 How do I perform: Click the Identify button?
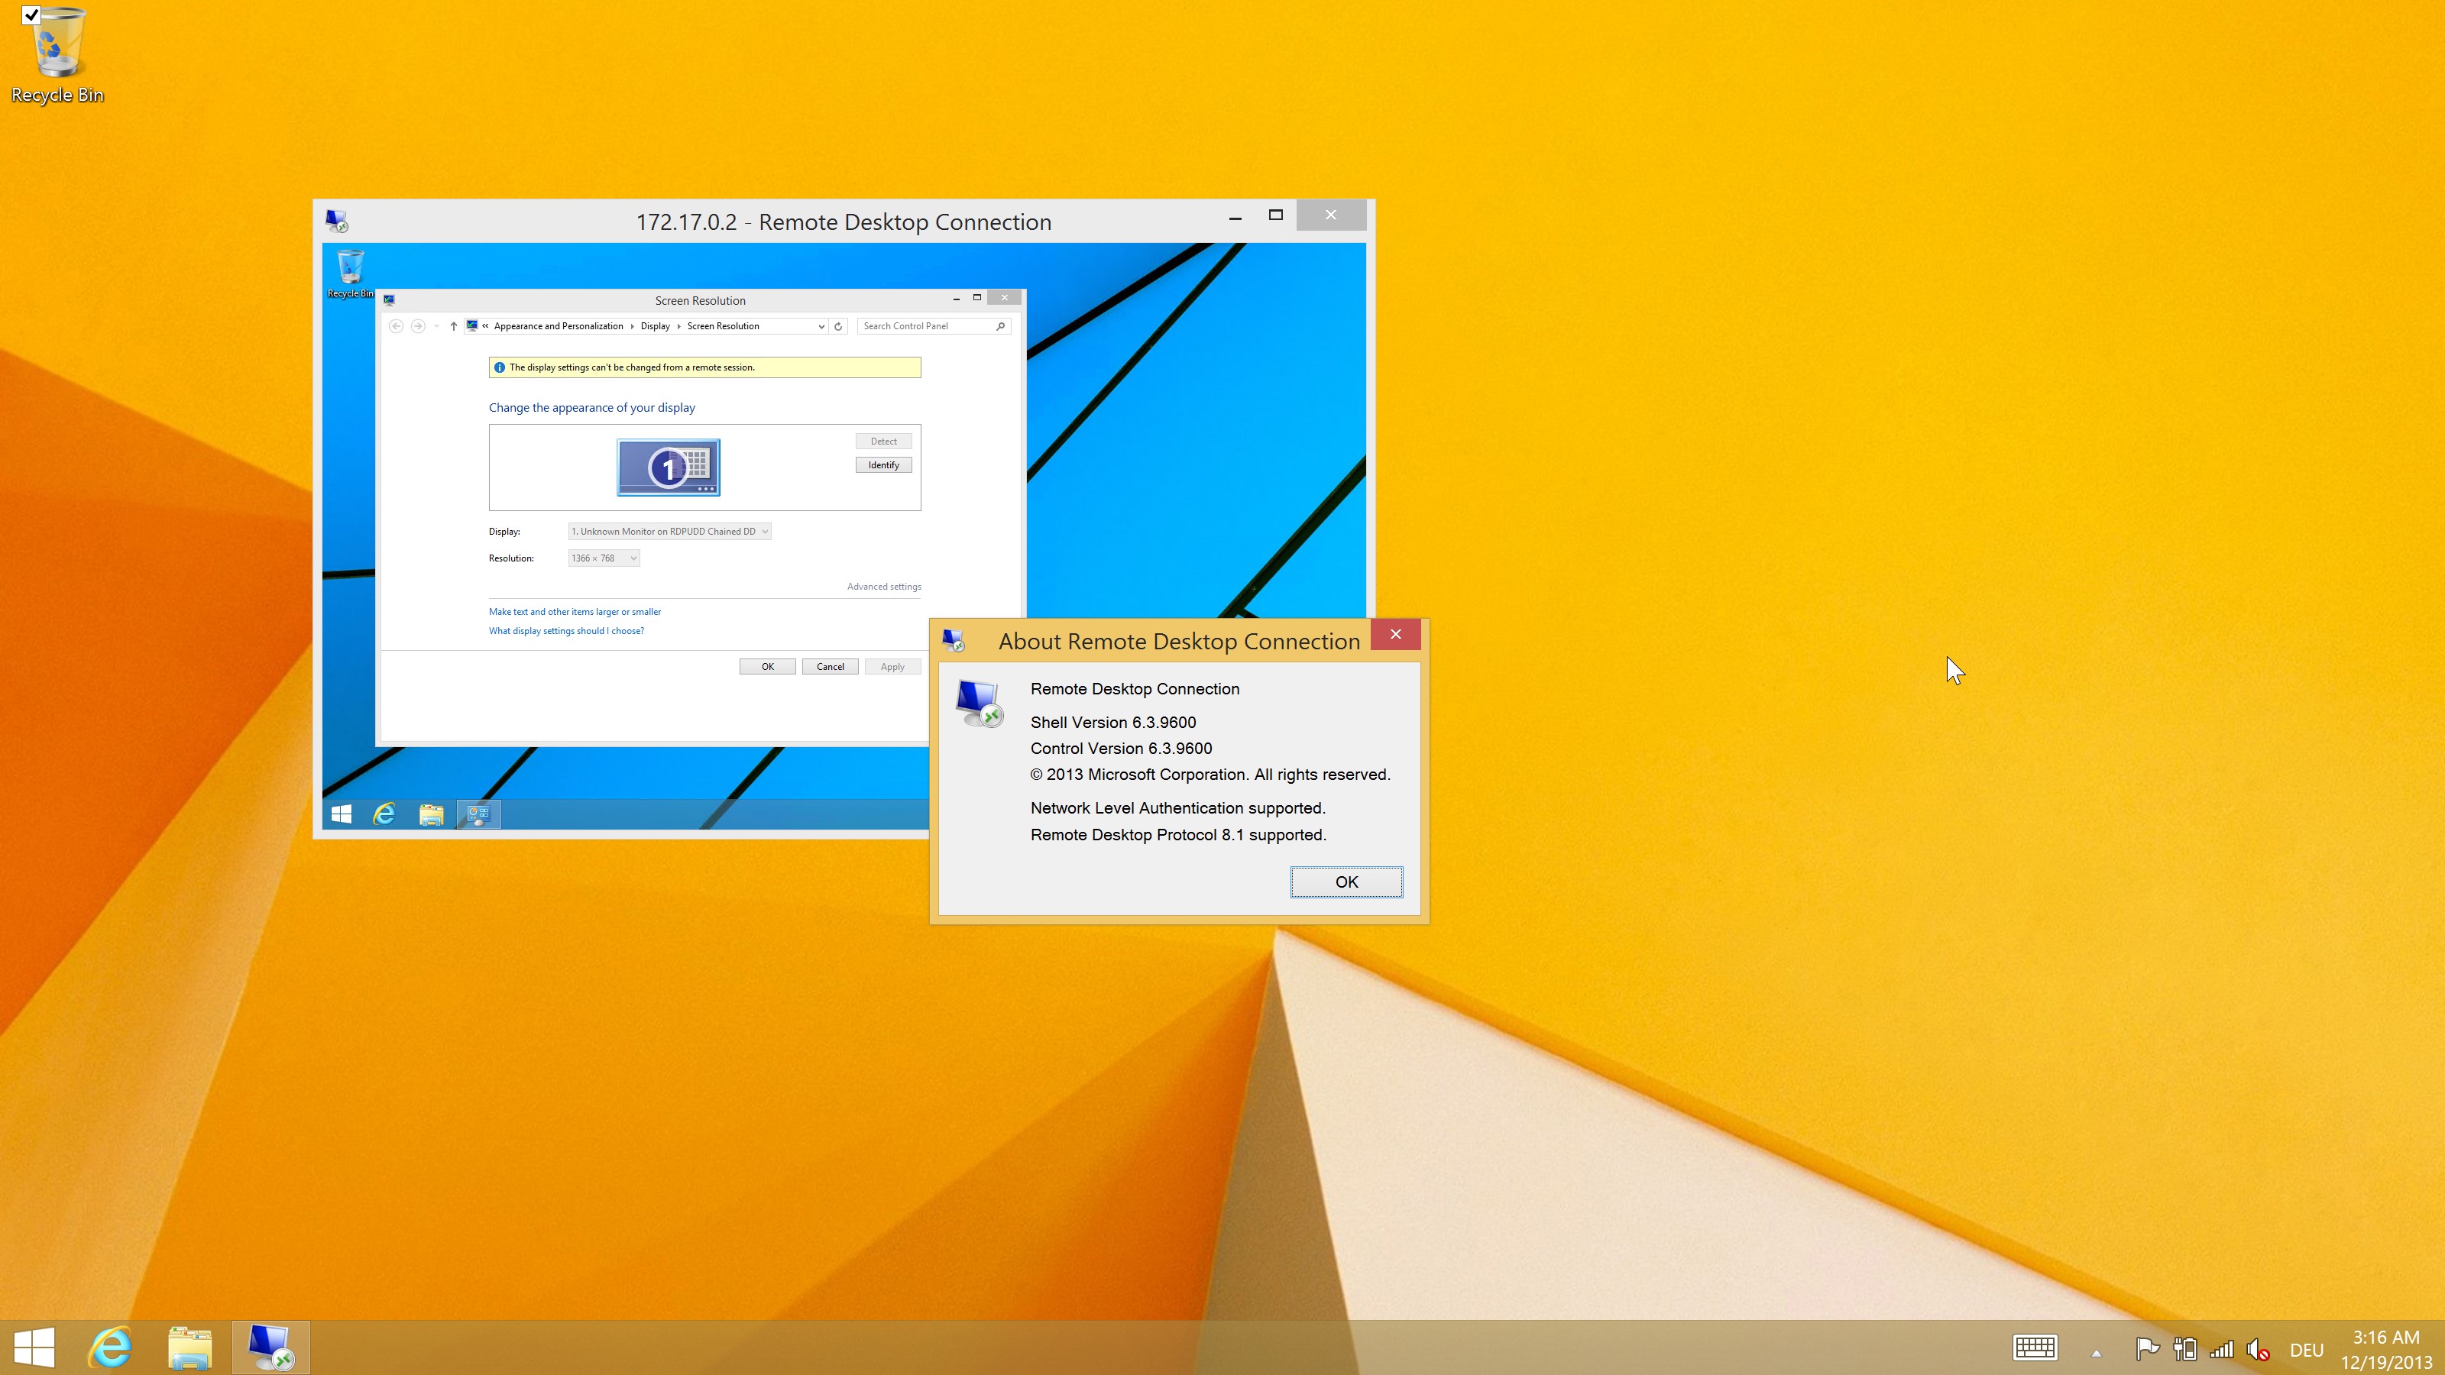pyautogui.click(x=884, y=465)
